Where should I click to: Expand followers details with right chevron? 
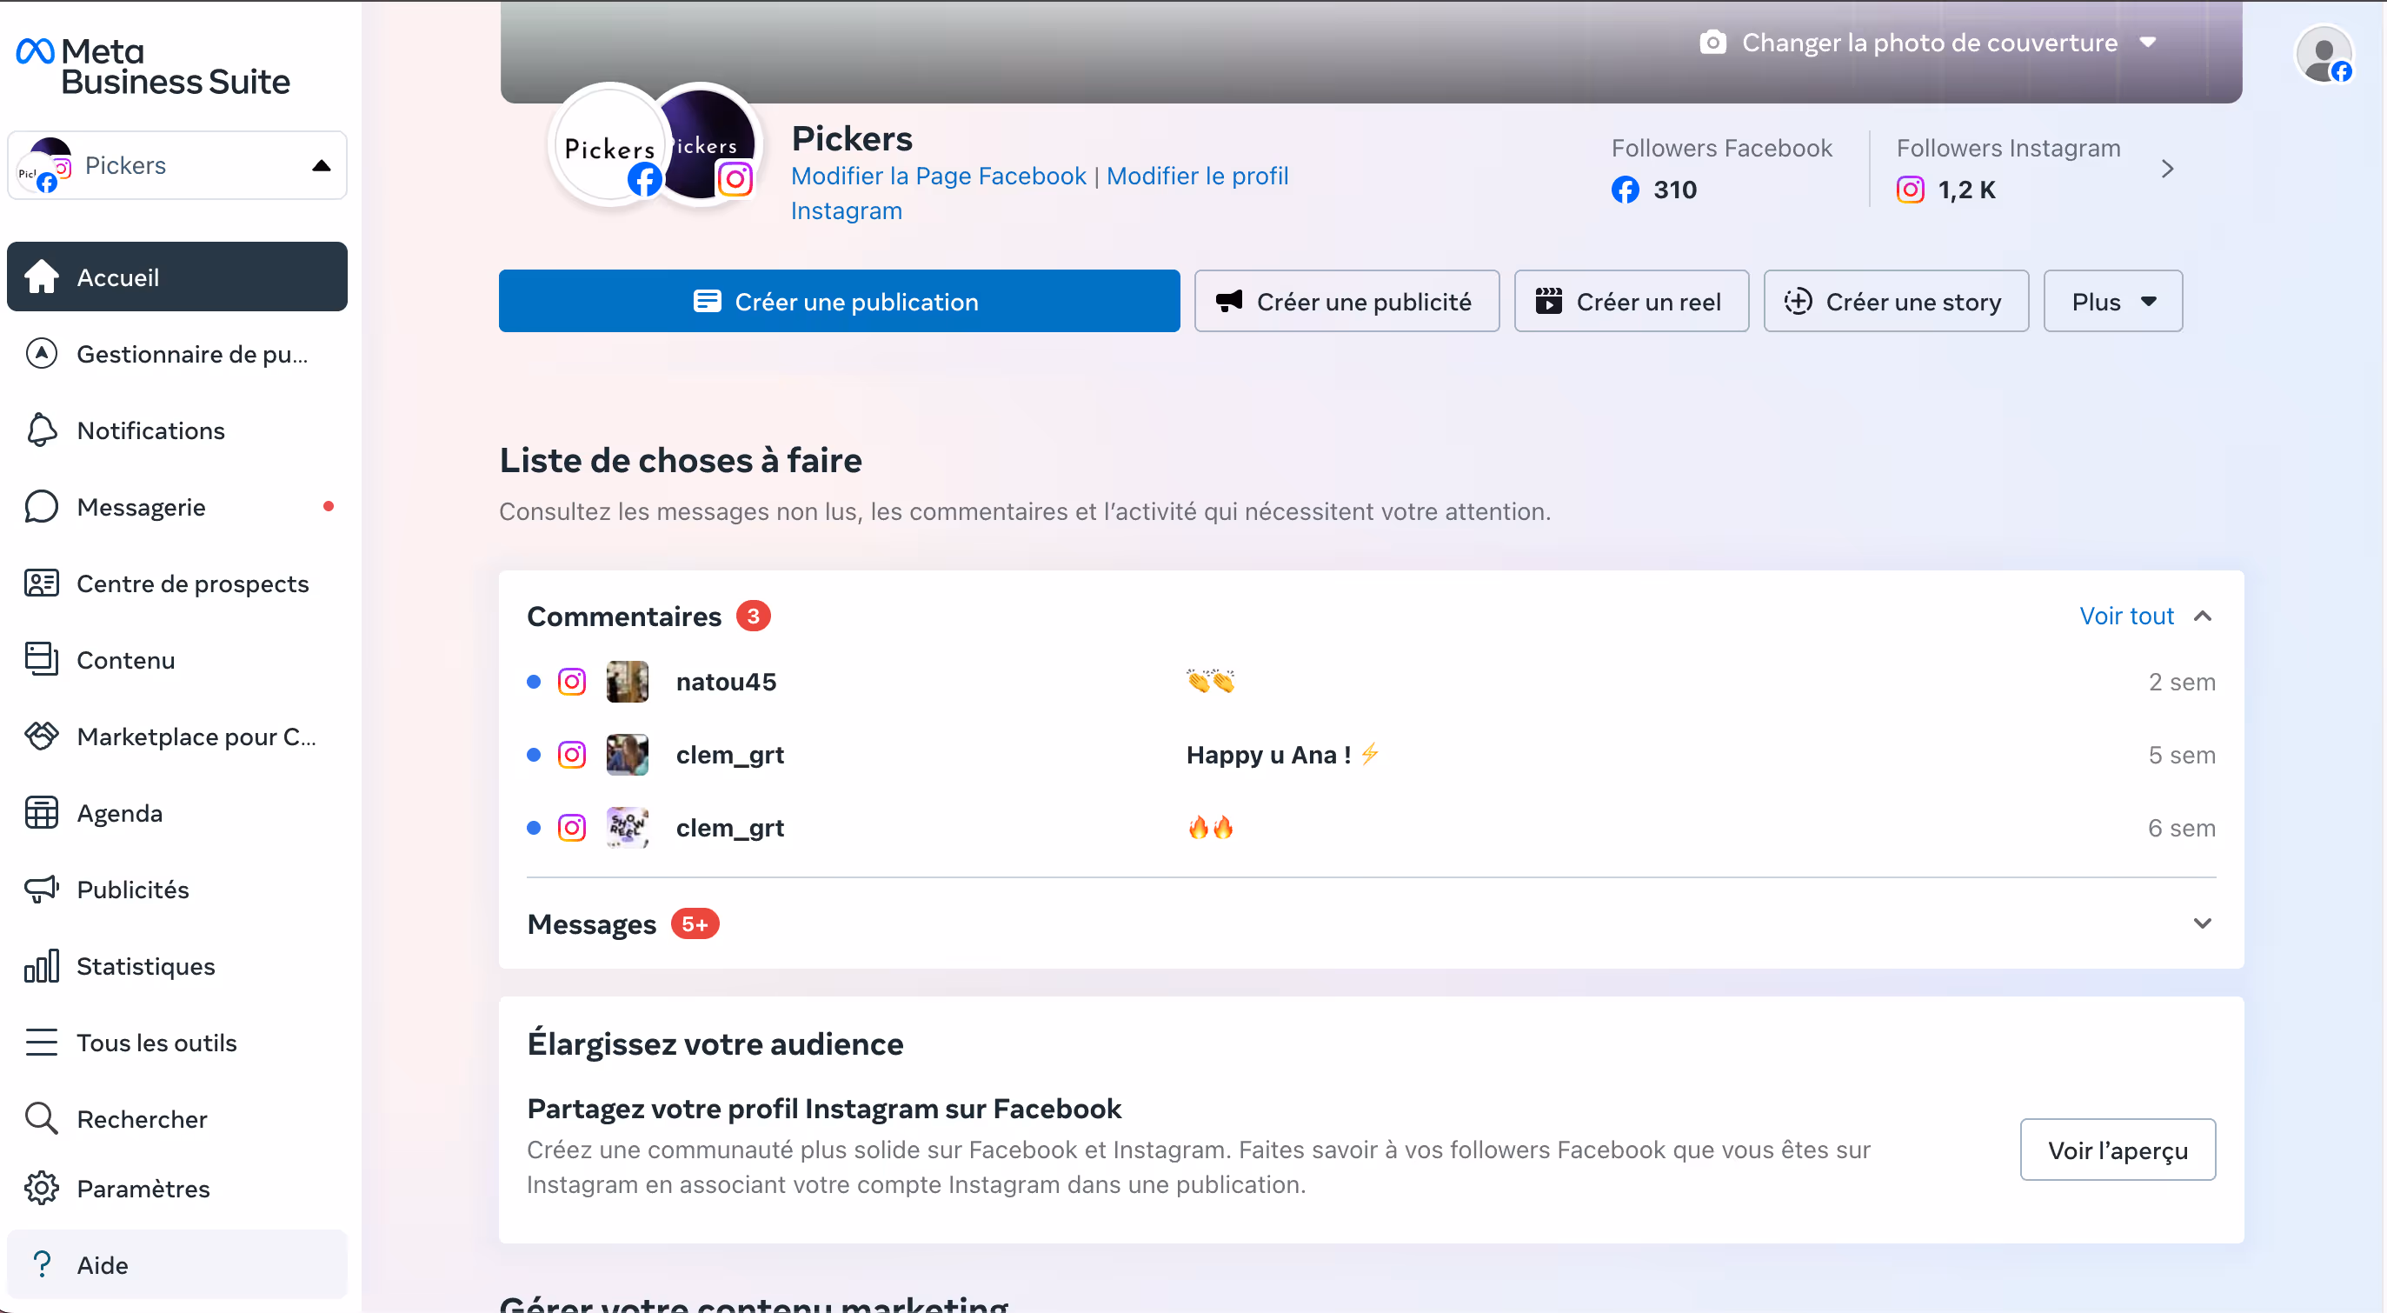tap(2166, 169)
